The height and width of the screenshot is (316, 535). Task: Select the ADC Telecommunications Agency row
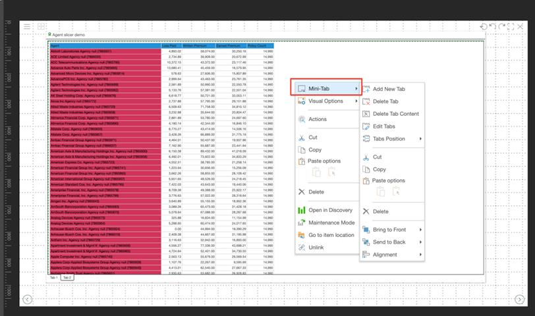point(105,63)
